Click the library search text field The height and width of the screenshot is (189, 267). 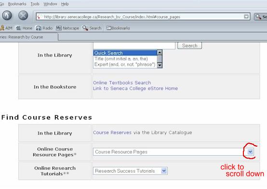(134, 45)
